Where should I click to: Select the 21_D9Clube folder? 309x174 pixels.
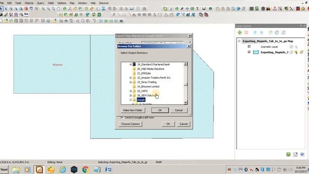click(x=144, y=73)
